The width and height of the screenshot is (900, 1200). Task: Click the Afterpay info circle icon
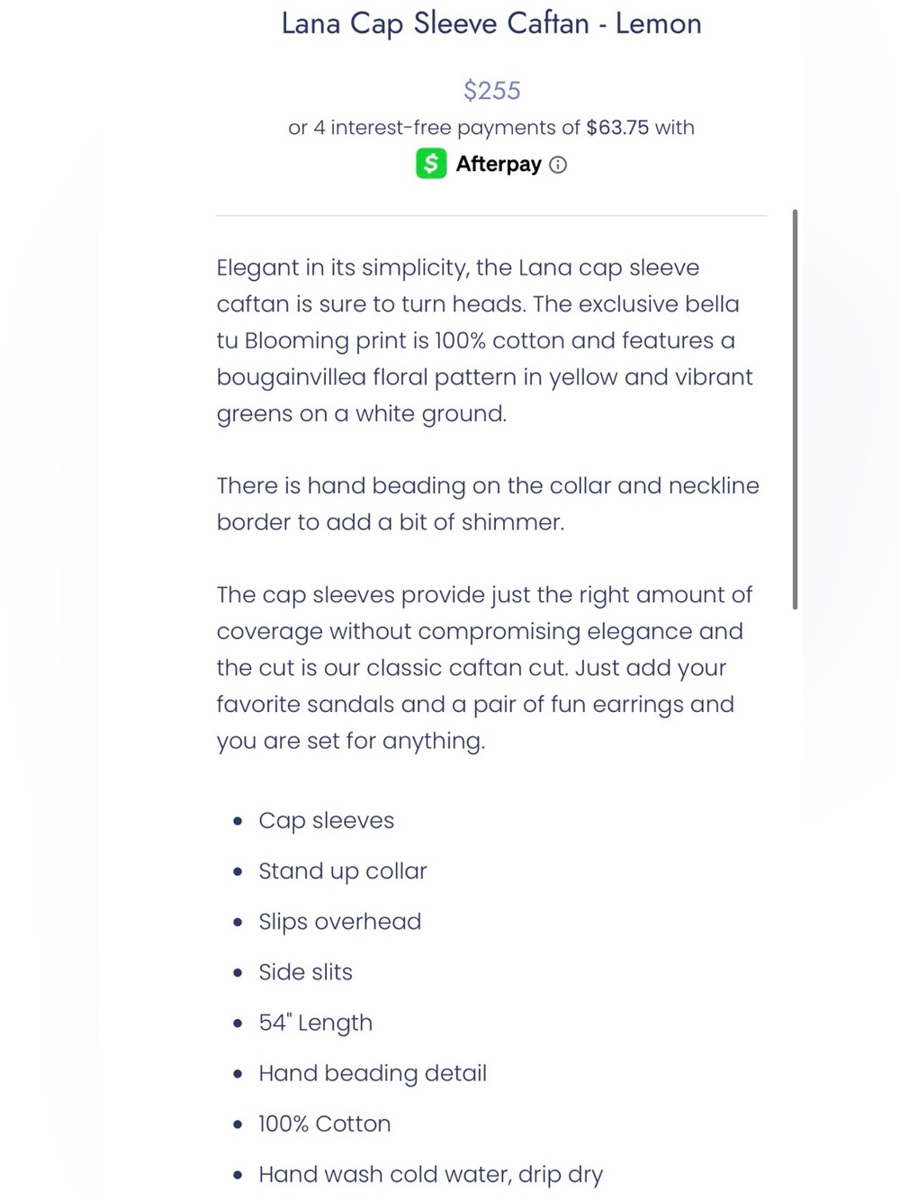tap(558, 165)
